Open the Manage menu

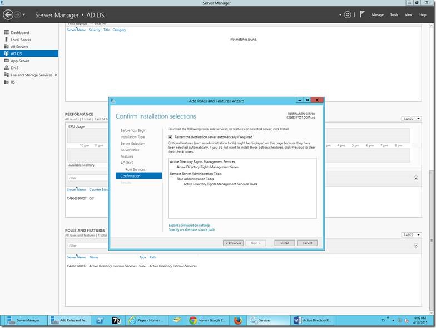[x=377, y=14]
